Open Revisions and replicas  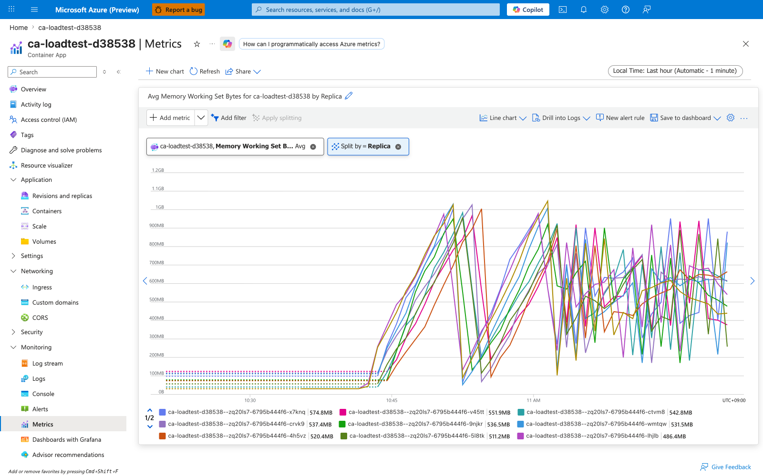[62, 196]
